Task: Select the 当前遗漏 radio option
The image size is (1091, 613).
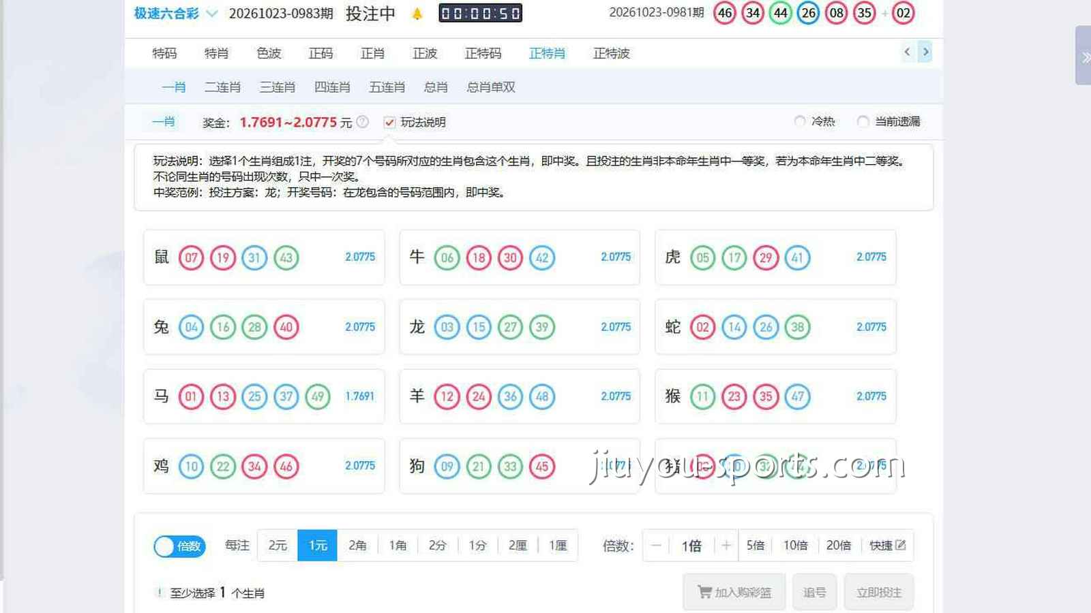Action: pos(863,121)
